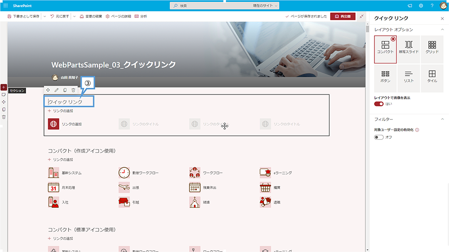The image size is (449, 252).
Task: Open dropdown arrow next to 元に戻す
Action: click(x=74, y=16)
